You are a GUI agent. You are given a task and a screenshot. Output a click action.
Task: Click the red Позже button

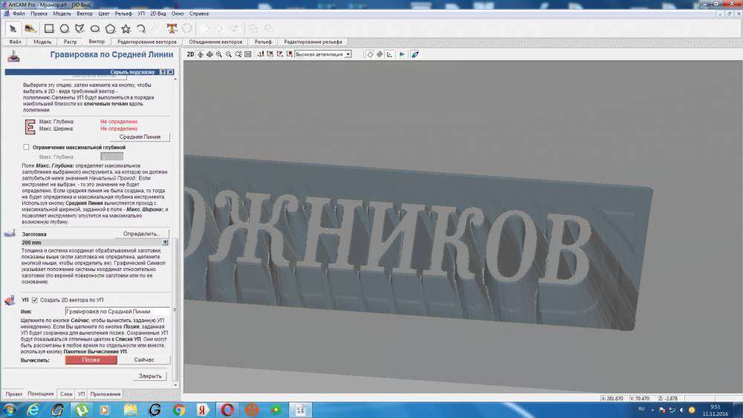[x=91, y=359]
